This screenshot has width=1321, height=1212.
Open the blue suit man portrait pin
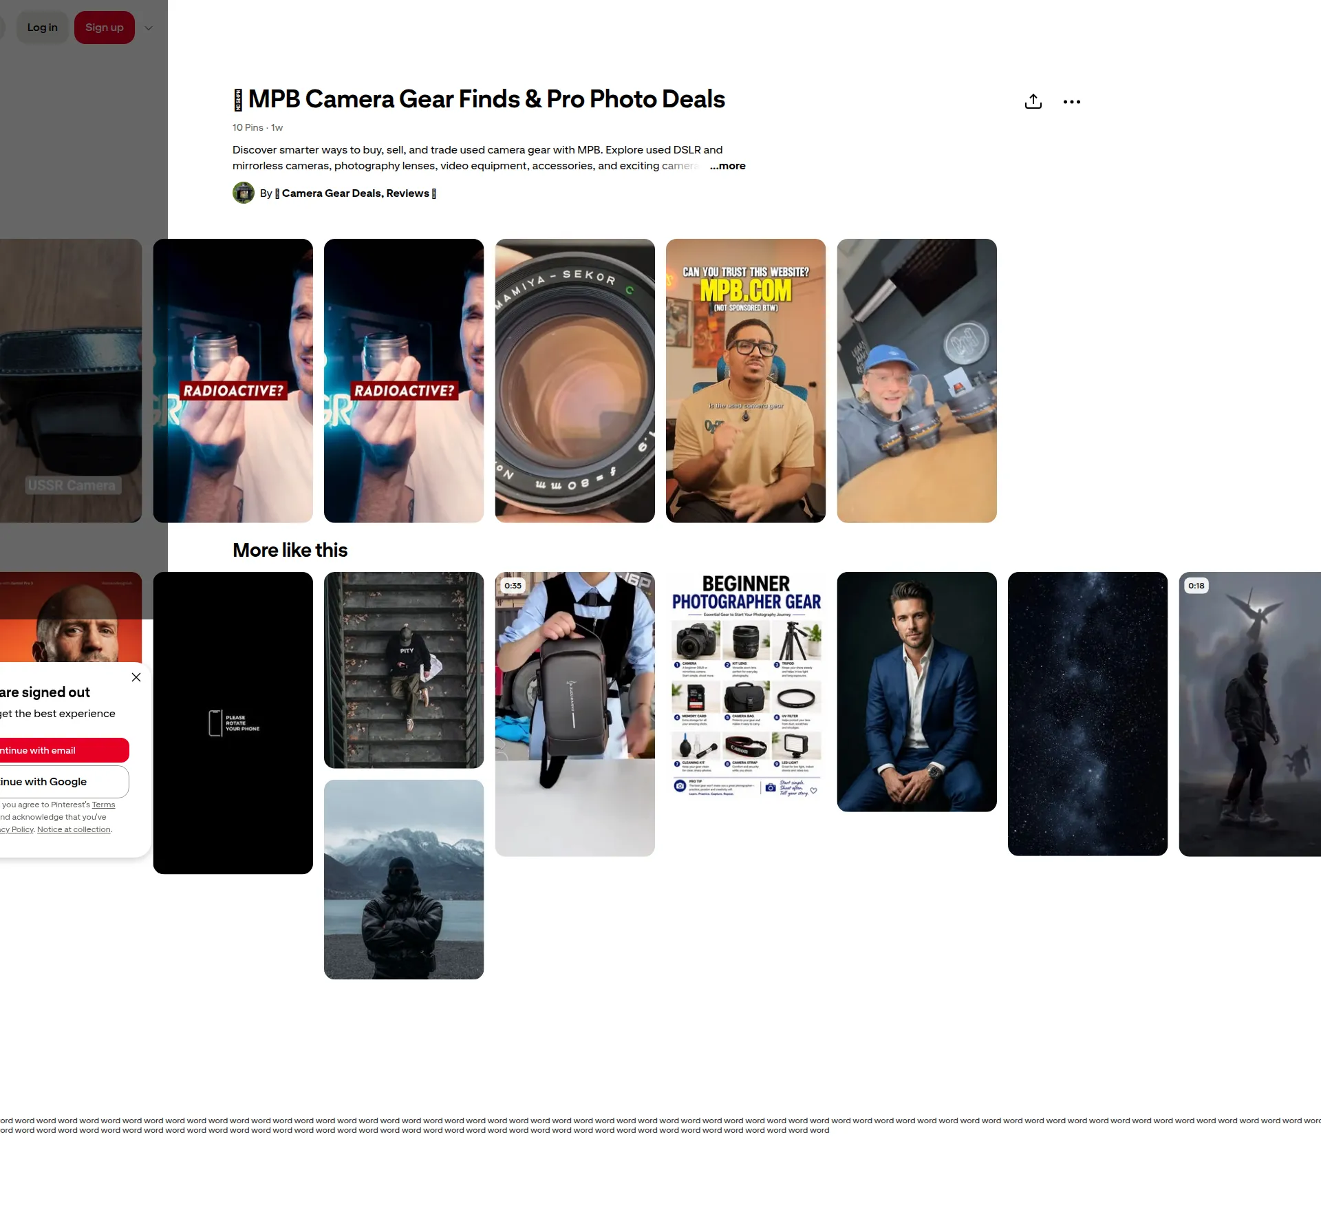917,692
